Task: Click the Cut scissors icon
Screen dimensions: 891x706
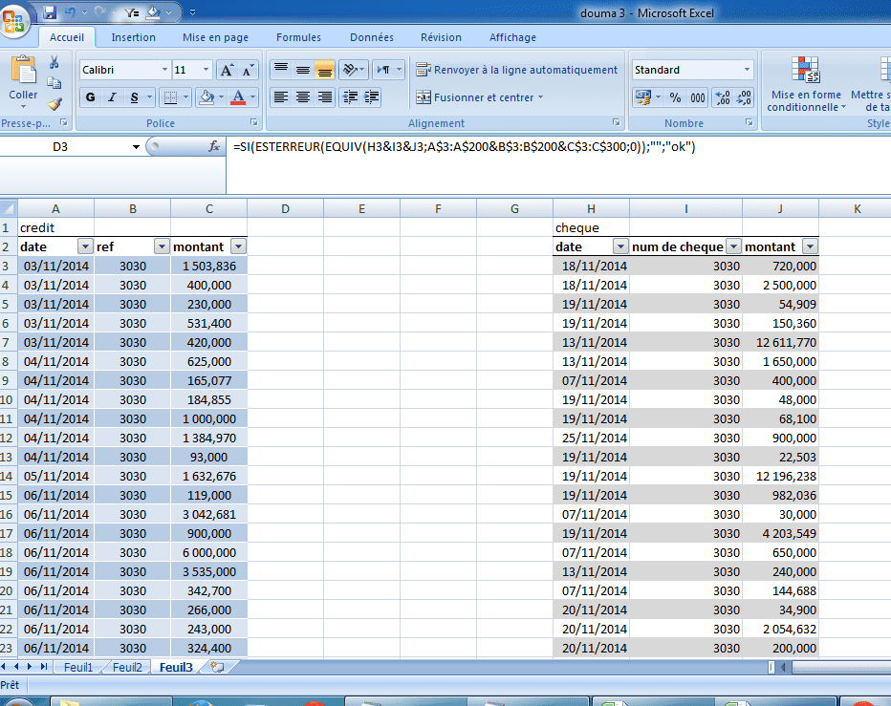Action: coord(54,63)
